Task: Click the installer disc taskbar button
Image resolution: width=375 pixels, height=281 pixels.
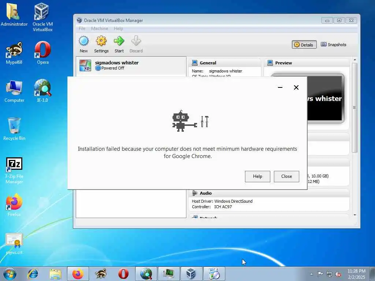Action: [214, 274]
